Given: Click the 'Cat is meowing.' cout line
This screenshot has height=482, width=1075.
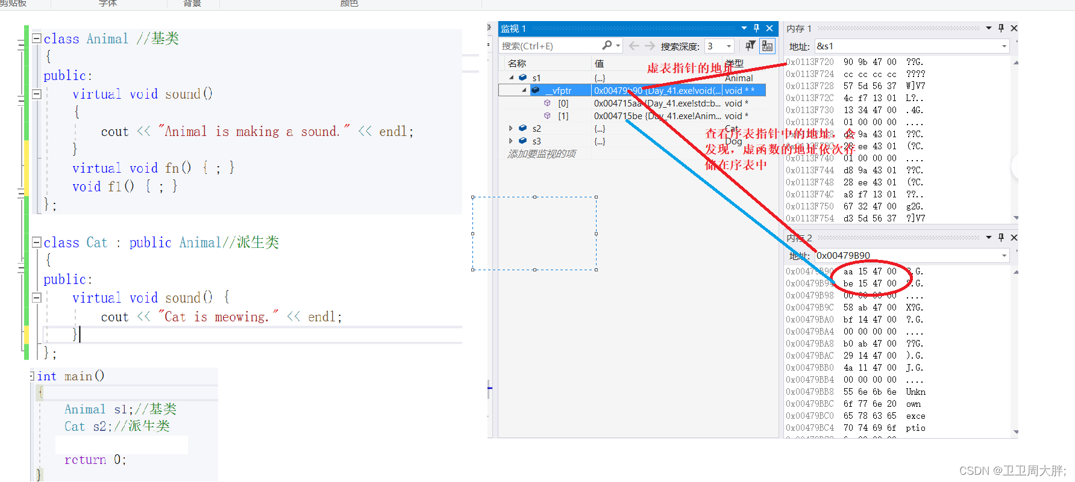Looking at the screenshot, I should point(221,317).
